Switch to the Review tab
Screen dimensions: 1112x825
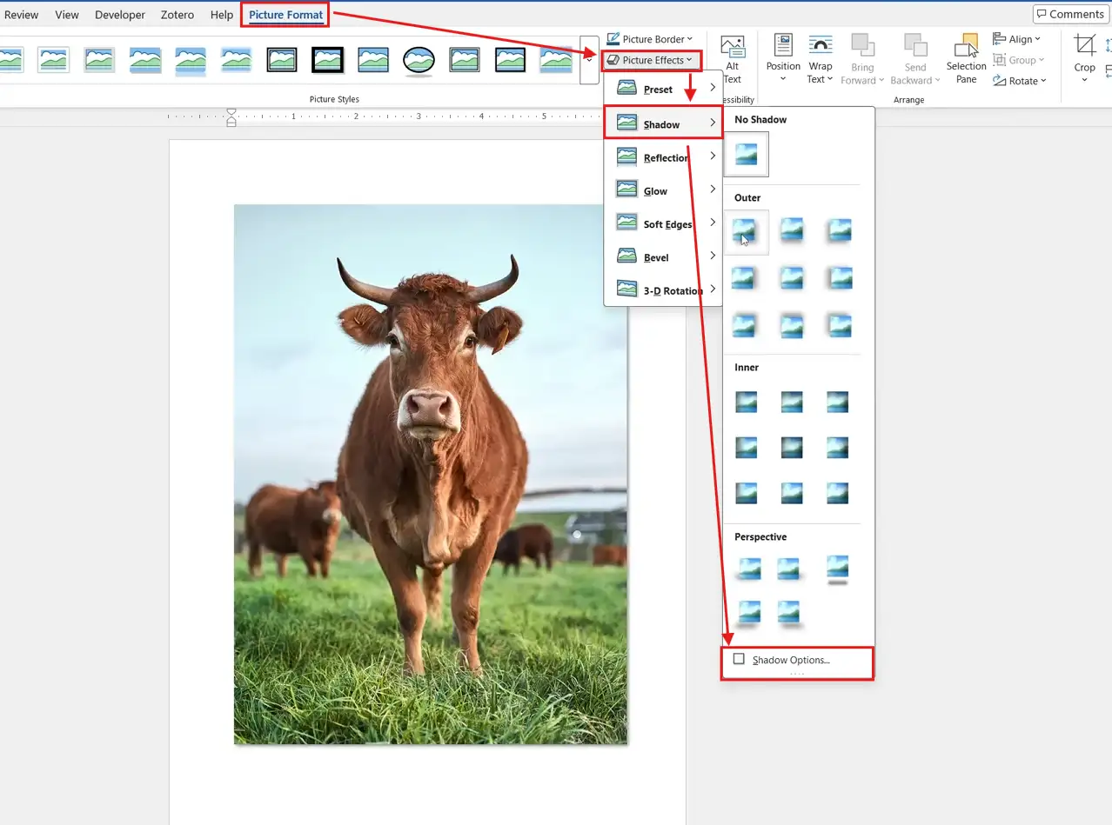[x=21, y=15]
